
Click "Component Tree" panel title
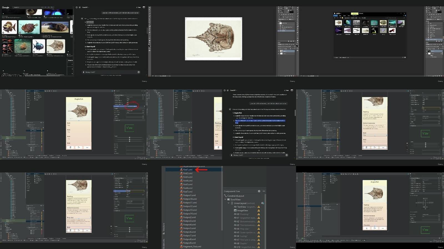tap(232, 191)
